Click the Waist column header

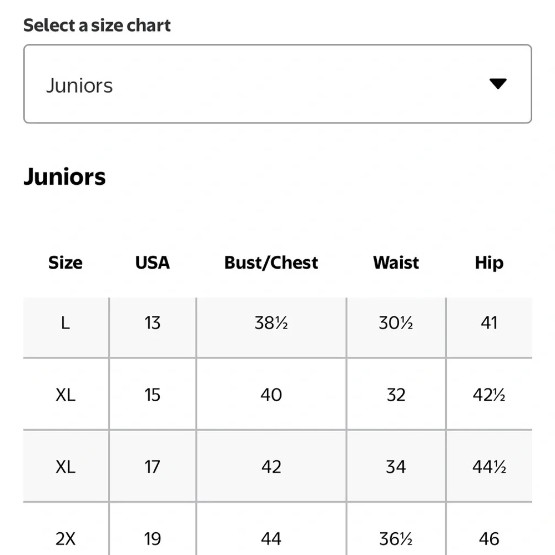click(396, 263)
